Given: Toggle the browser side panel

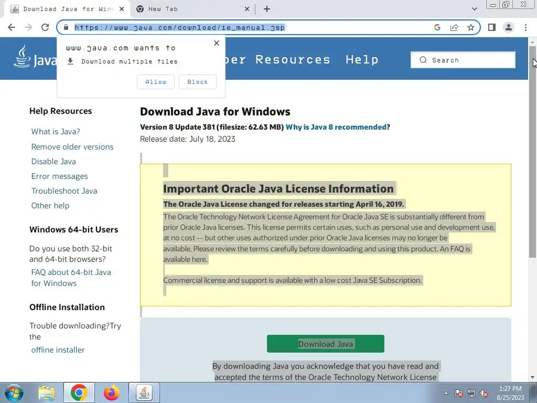Looking at the screenshot, I should tap(492, 27).
